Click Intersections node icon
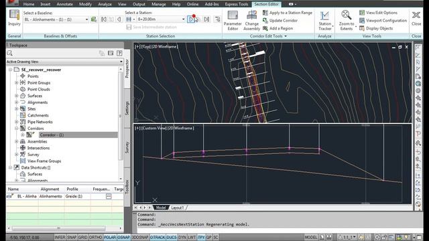The width and height of the screenshot is (429, 241). [23, 148]
